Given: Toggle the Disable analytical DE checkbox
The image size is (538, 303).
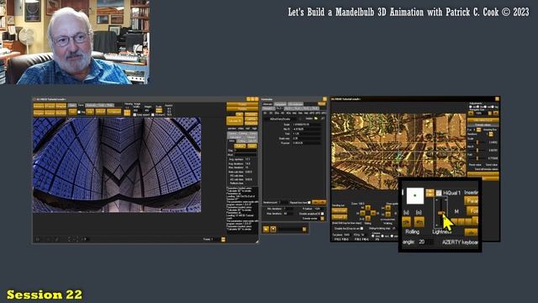Looking at the screenshot, I should click(x=322, y=214).
